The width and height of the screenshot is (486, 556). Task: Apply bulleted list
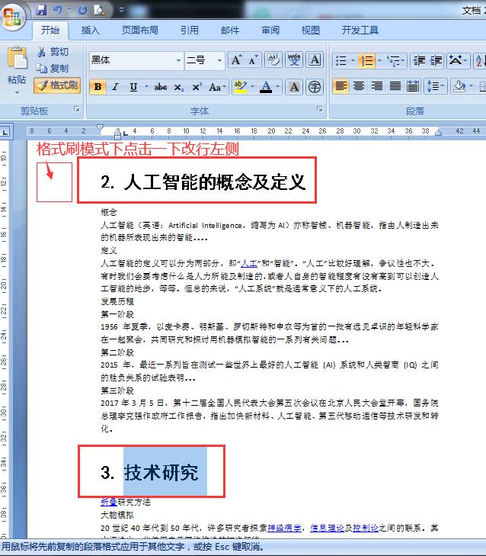(341, 61)
